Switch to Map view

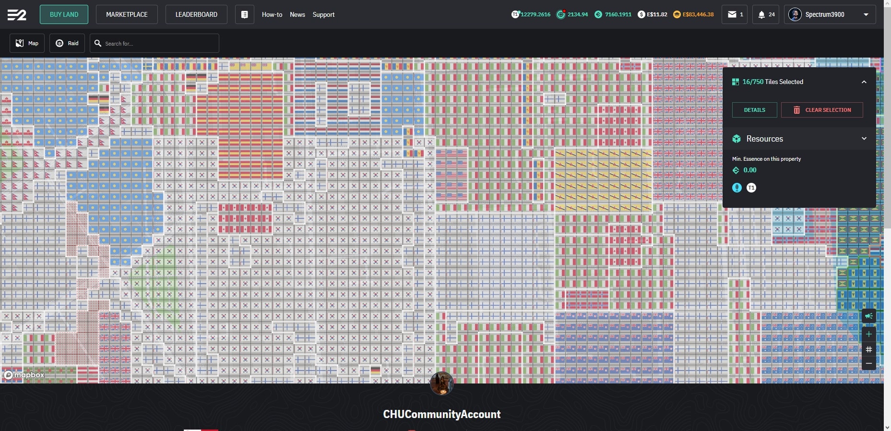(27, 43)
